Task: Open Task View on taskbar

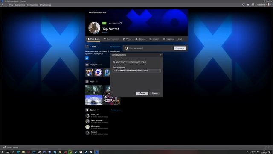Action: [x=13, y=152]
